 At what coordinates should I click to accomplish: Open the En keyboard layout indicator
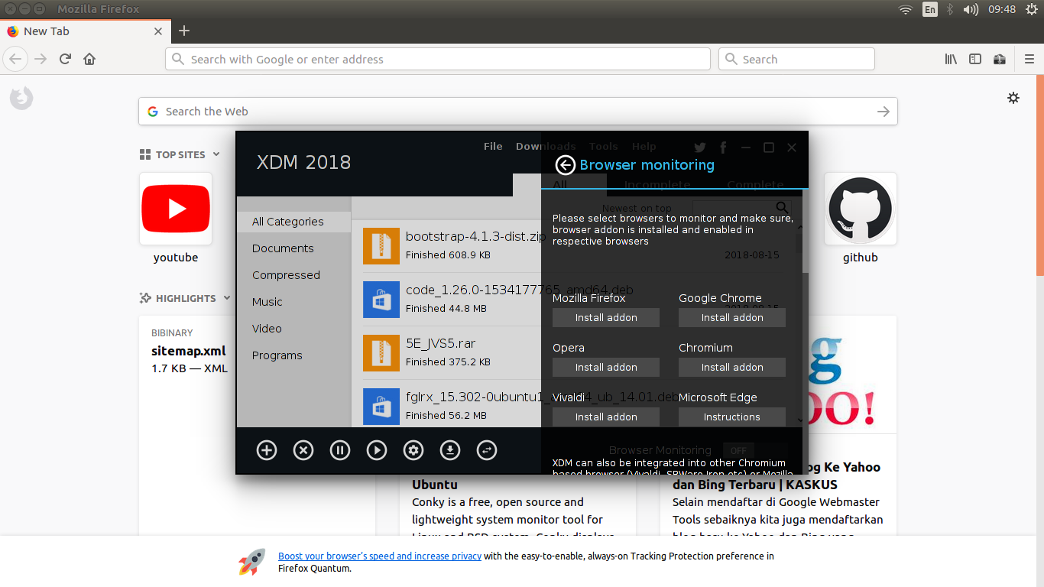tap(930, 9)
